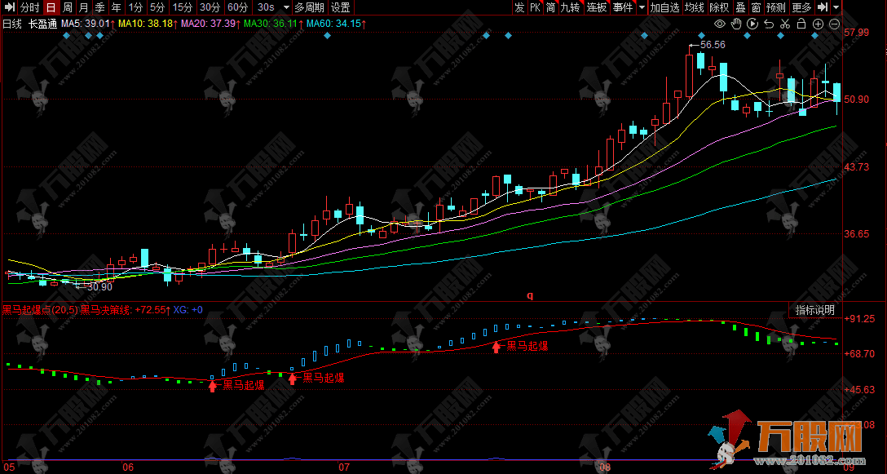Click the 56.56 high price marker
This screenshot has height=474, width=887.
tap(712, 45)
